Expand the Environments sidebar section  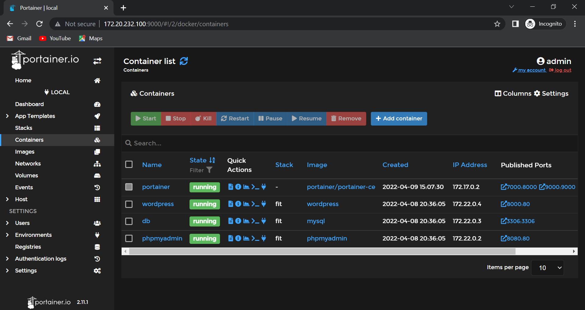coord(33,235)
